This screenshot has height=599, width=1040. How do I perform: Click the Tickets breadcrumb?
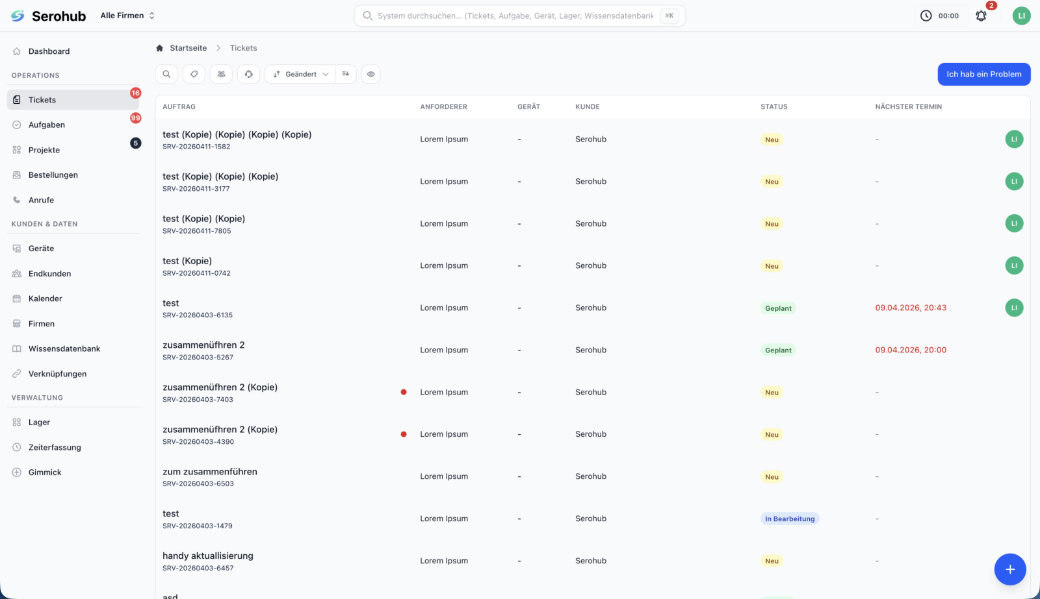click(243, 48)
